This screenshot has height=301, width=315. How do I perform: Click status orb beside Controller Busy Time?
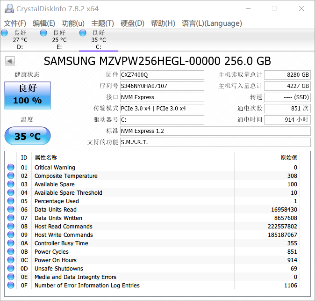[x=11, y=243]
